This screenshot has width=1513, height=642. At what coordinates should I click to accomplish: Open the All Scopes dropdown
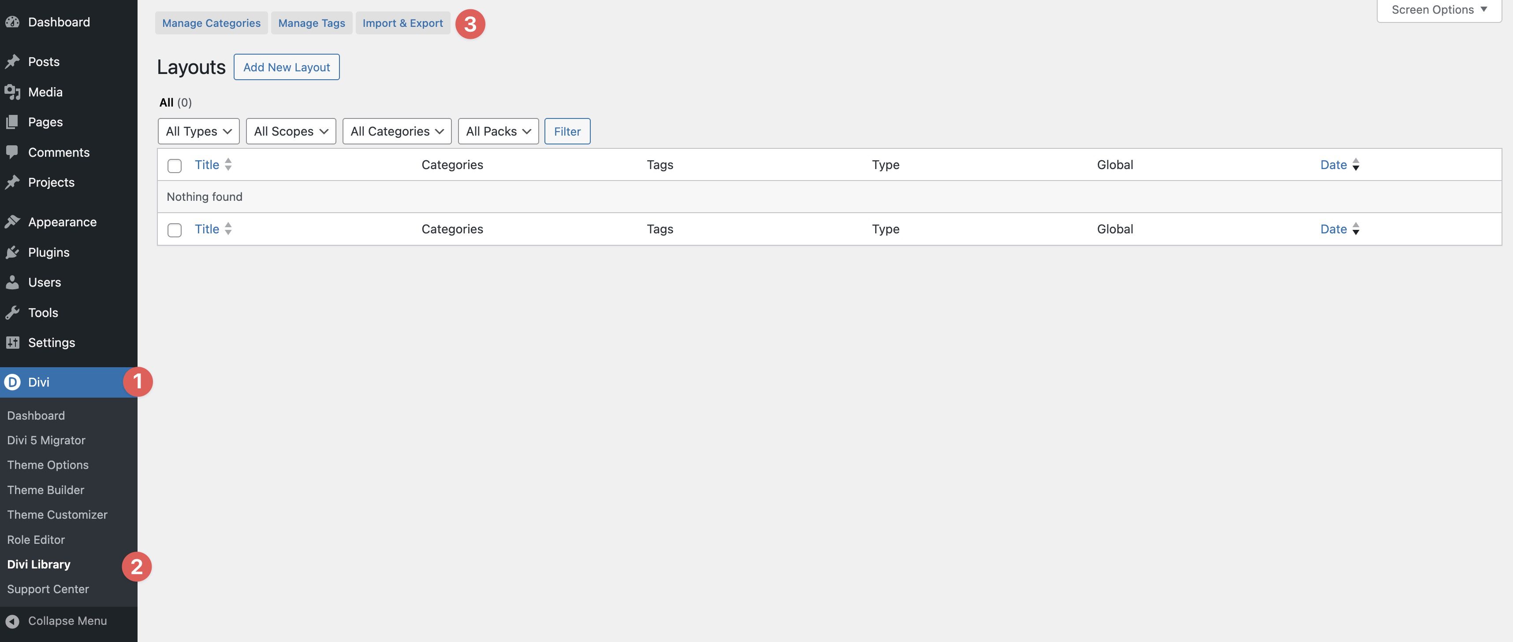(290, 131)
